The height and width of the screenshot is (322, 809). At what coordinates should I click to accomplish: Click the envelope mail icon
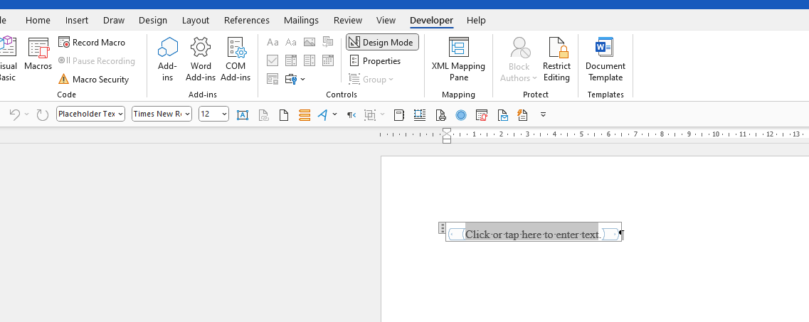502,115
